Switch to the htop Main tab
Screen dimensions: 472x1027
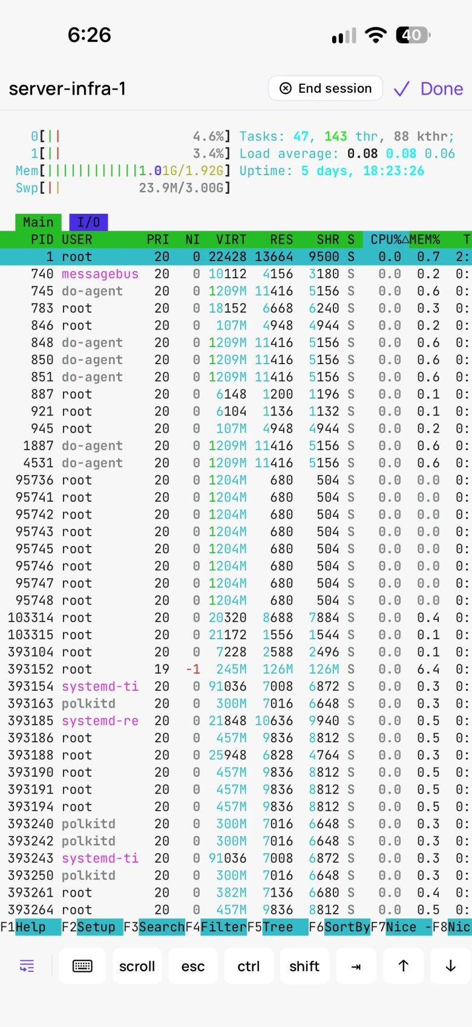pos(38,222)
